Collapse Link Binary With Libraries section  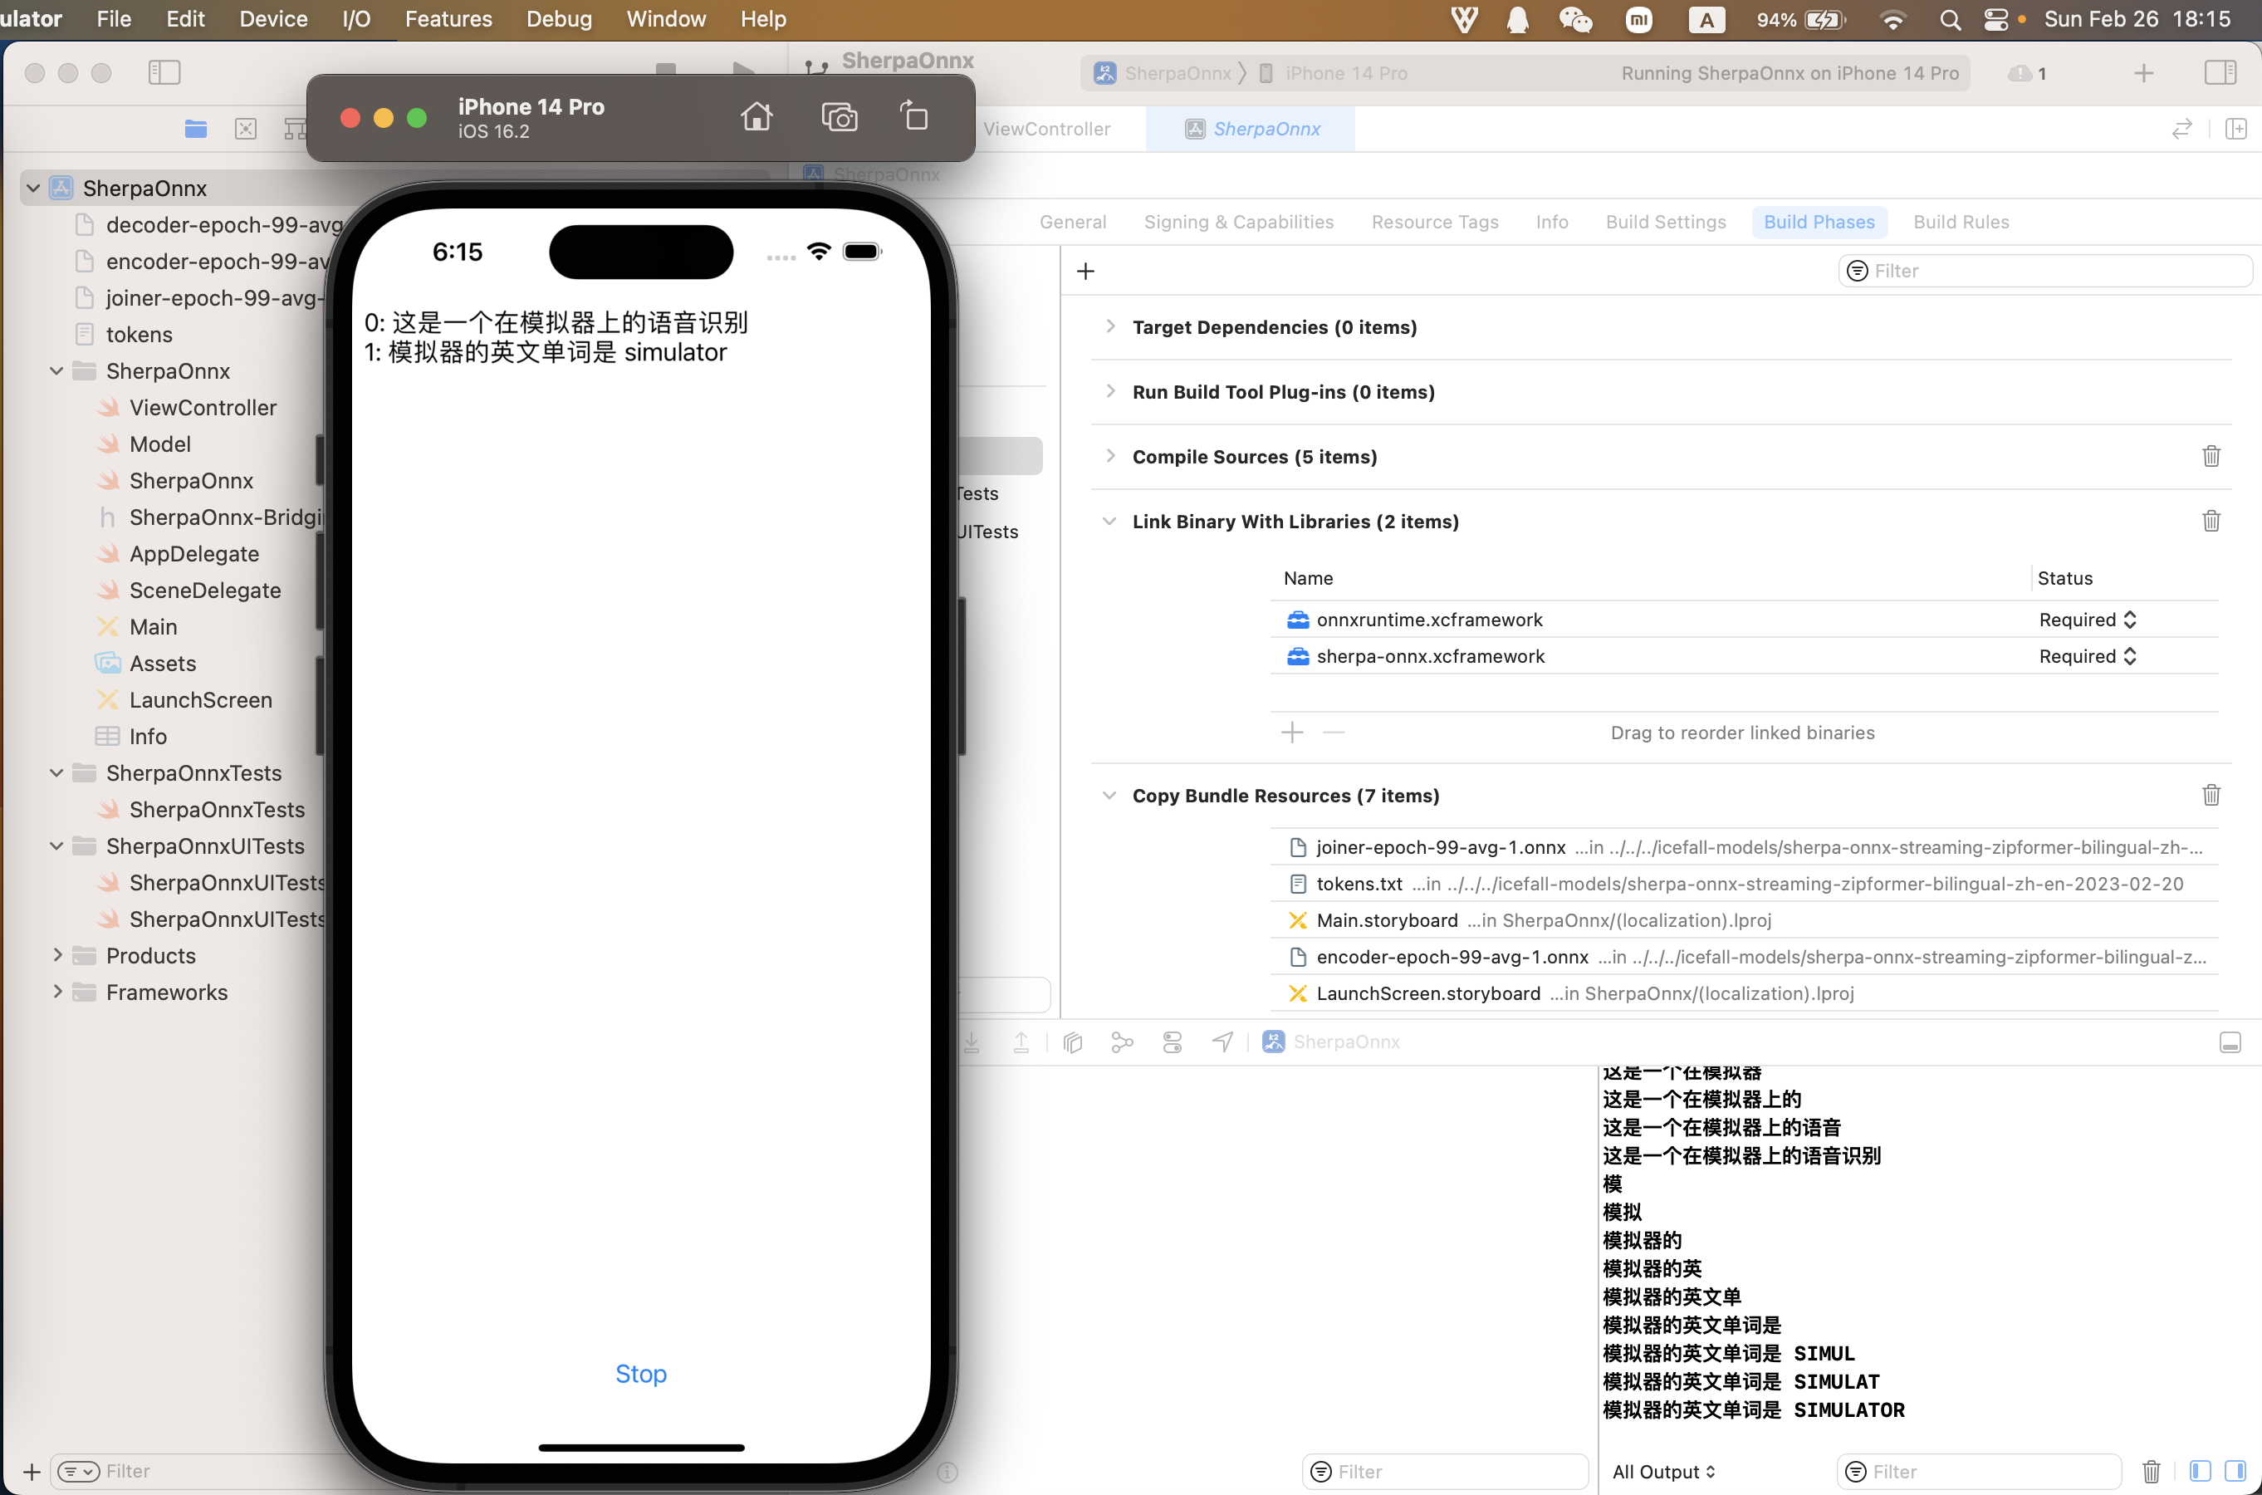click(1109, 522)
